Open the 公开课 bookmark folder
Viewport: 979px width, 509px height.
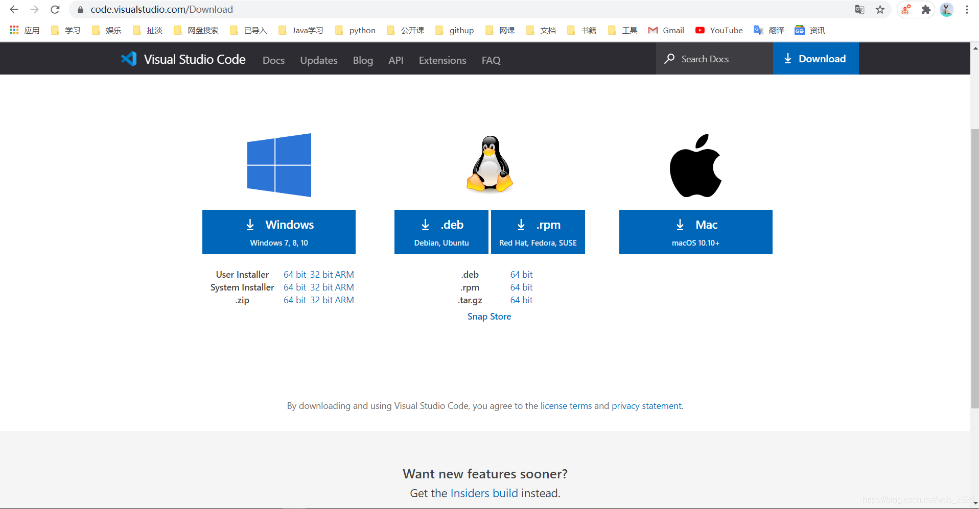(x=405, y=30)
